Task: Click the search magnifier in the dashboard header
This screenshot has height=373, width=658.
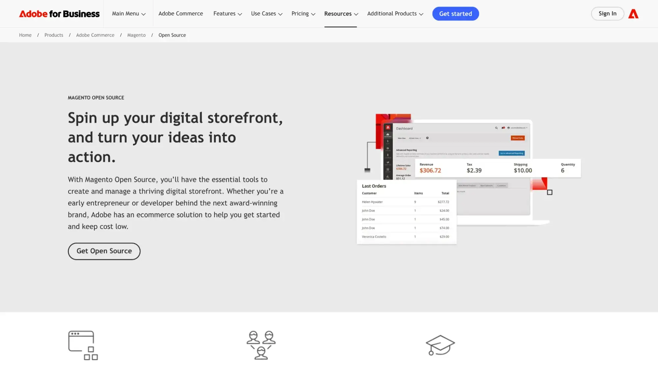Action: click(x=496, y=128)
